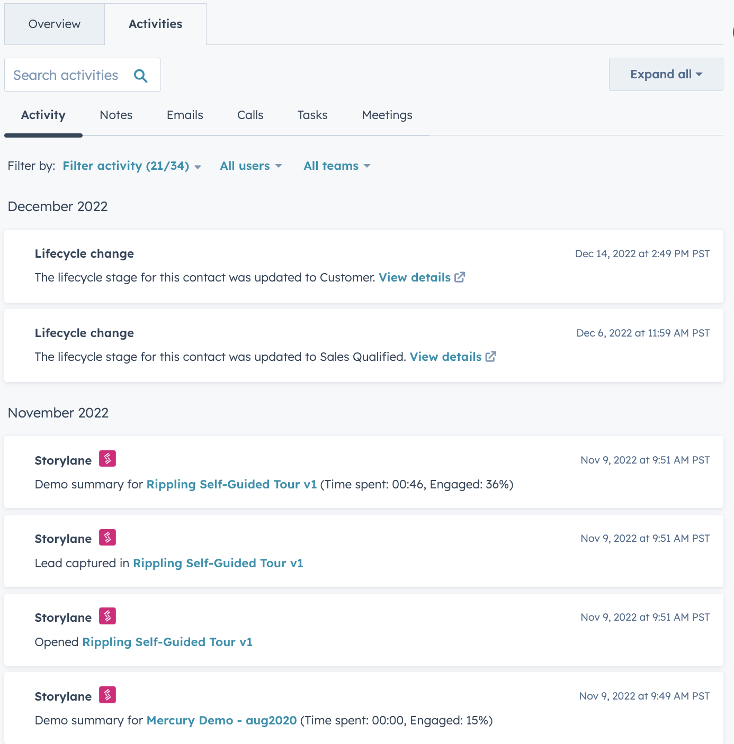734x744 pixels.
Task: Go to the Emails tab
Action: [185, 115]
